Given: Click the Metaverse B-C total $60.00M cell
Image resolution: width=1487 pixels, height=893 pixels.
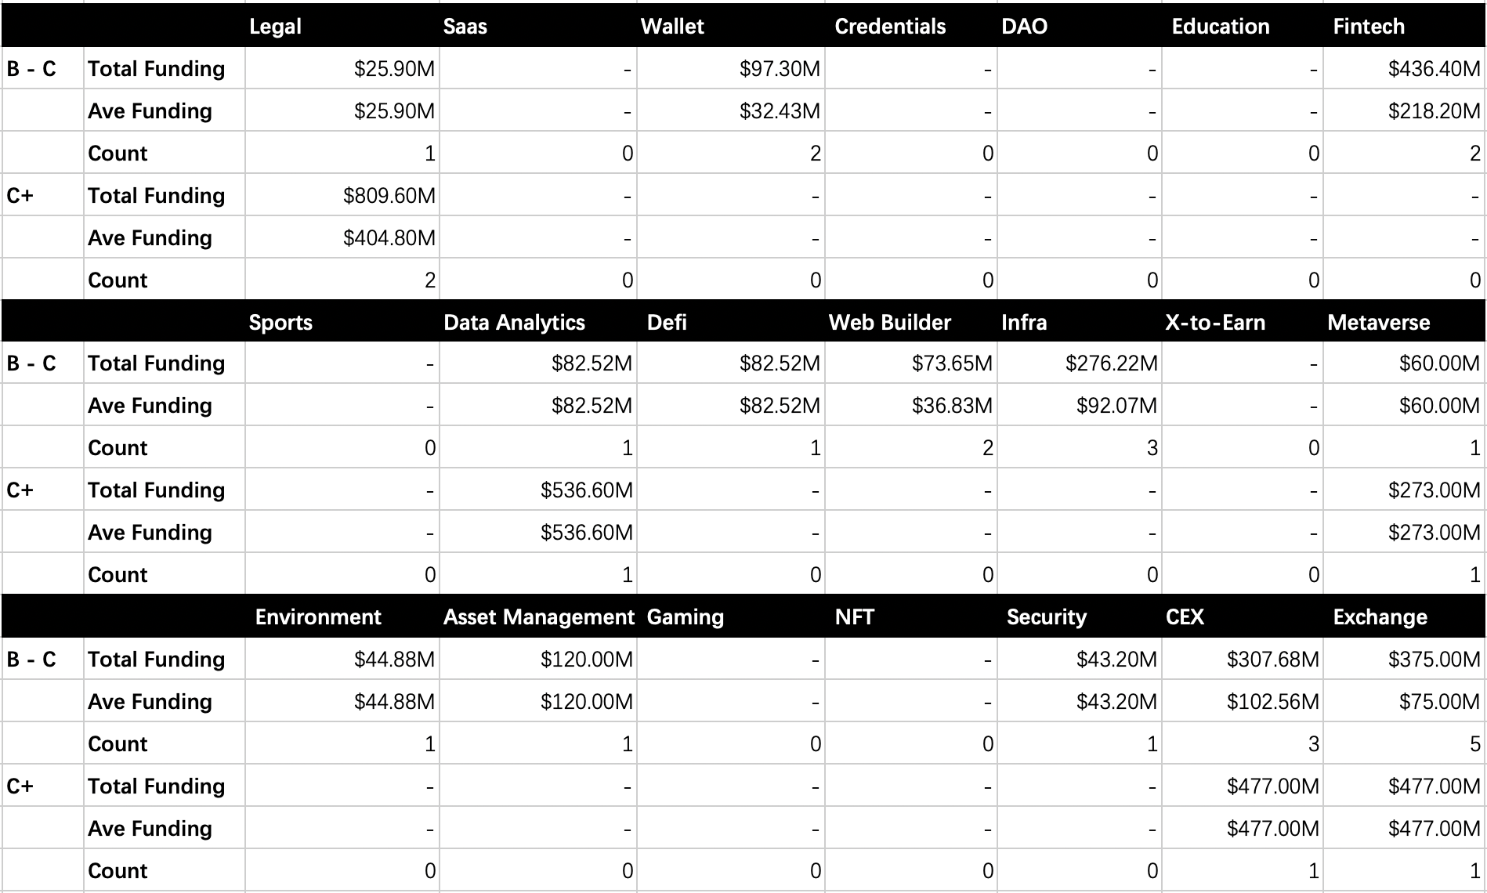Looking at the screenshot, I should tap(1405, 363).
